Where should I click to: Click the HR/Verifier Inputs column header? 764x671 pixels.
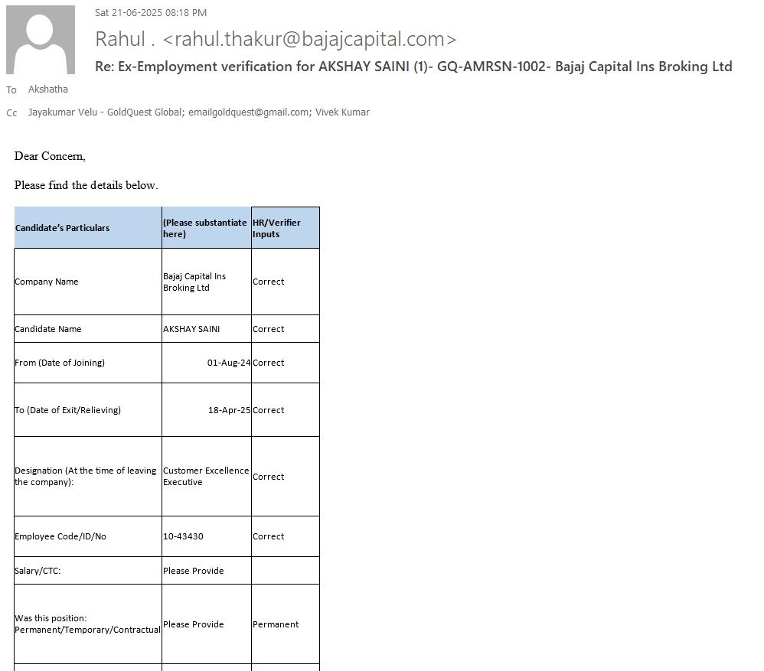tap(276, 228)
